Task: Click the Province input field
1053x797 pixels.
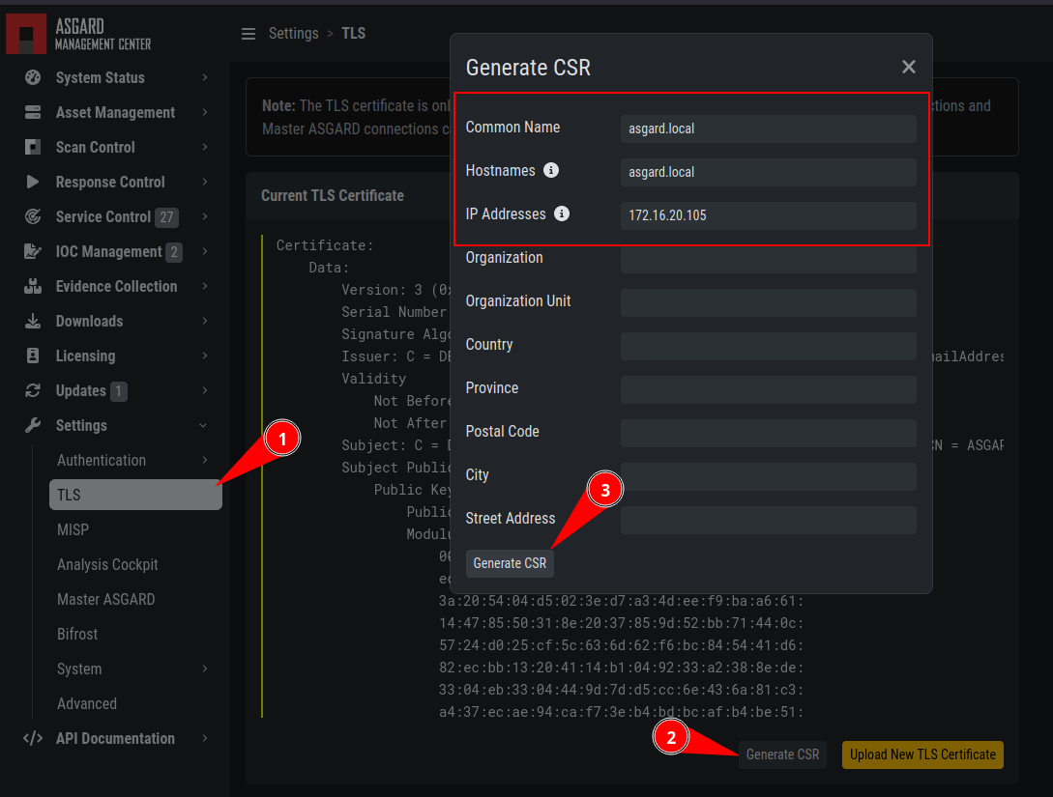Action: (769, 389)
